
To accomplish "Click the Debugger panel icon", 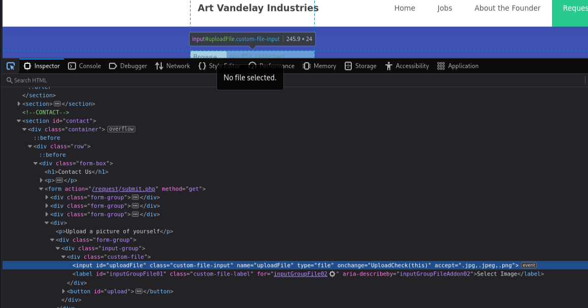I will tap(113, 66).
